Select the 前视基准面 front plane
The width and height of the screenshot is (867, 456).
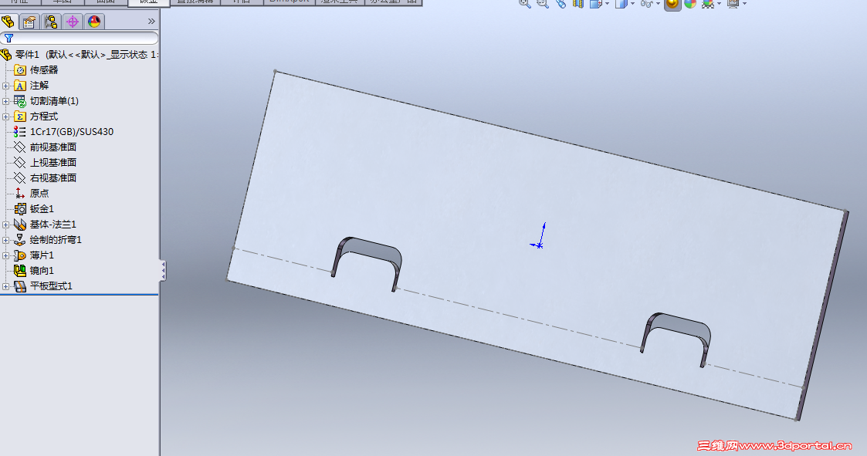46,147
